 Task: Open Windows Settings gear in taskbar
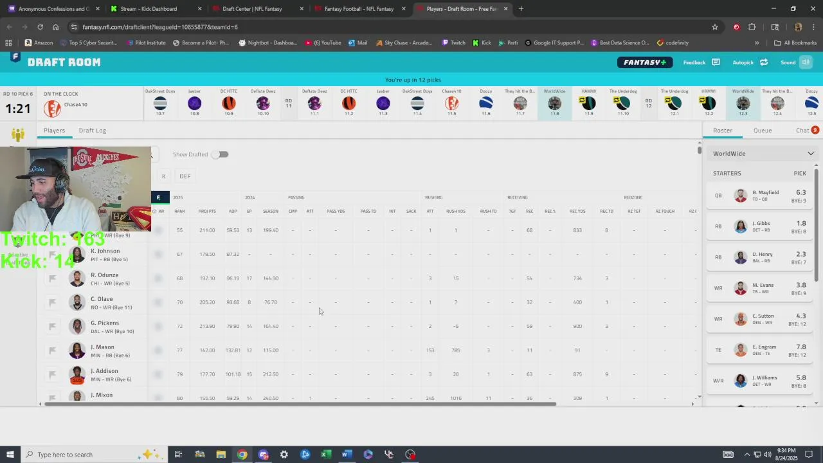(284, 455)
